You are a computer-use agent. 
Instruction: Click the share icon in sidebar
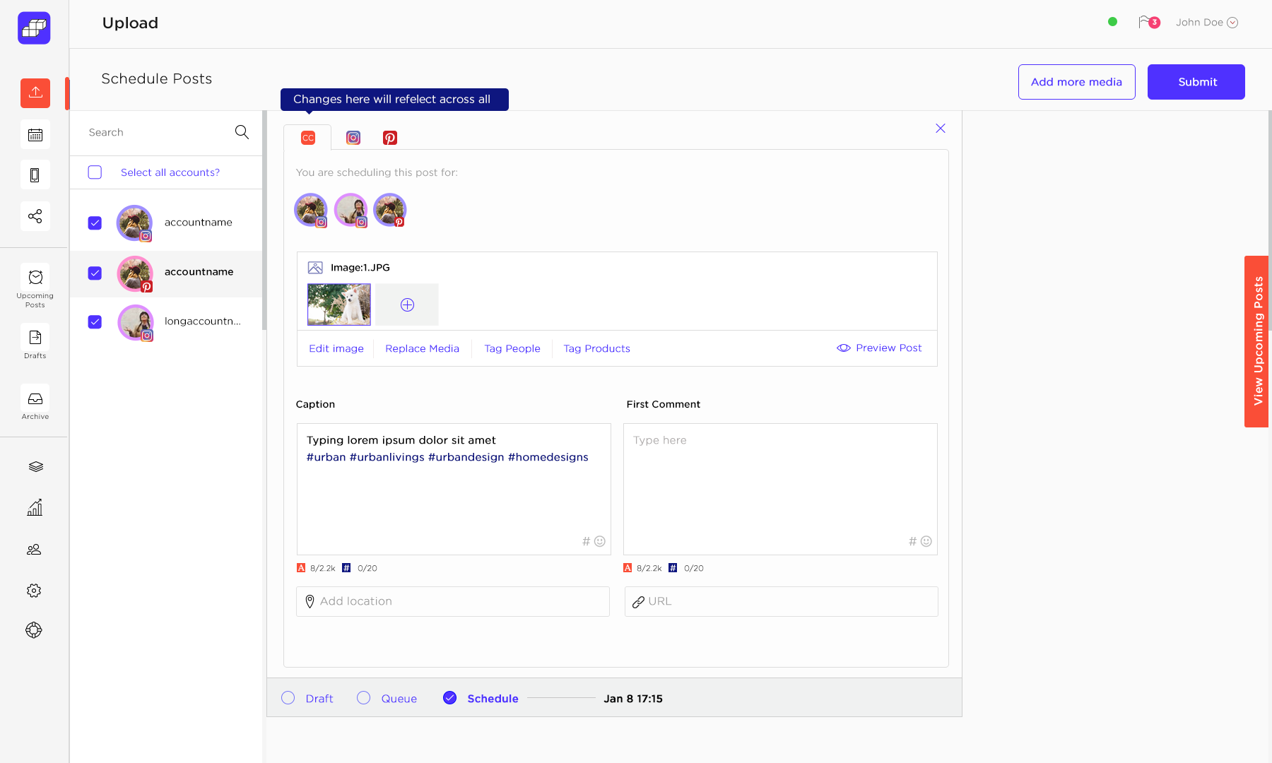pyautogui.click(x=35, y=216)
